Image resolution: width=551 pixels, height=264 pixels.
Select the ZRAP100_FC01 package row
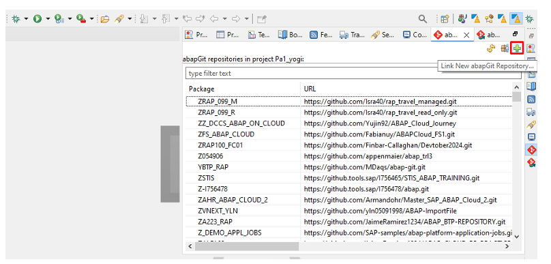point(349,145)
